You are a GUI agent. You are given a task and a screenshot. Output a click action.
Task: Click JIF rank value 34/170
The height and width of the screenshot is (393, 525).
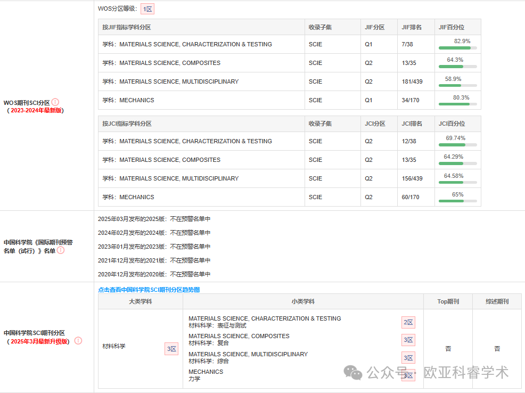click(x=411, y=100)
